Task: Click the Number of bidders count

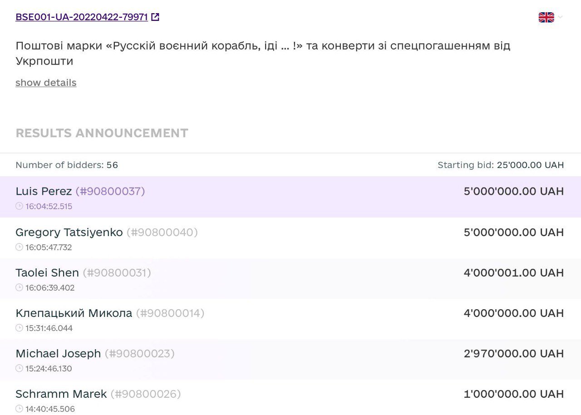Action: tap(112, 165)
